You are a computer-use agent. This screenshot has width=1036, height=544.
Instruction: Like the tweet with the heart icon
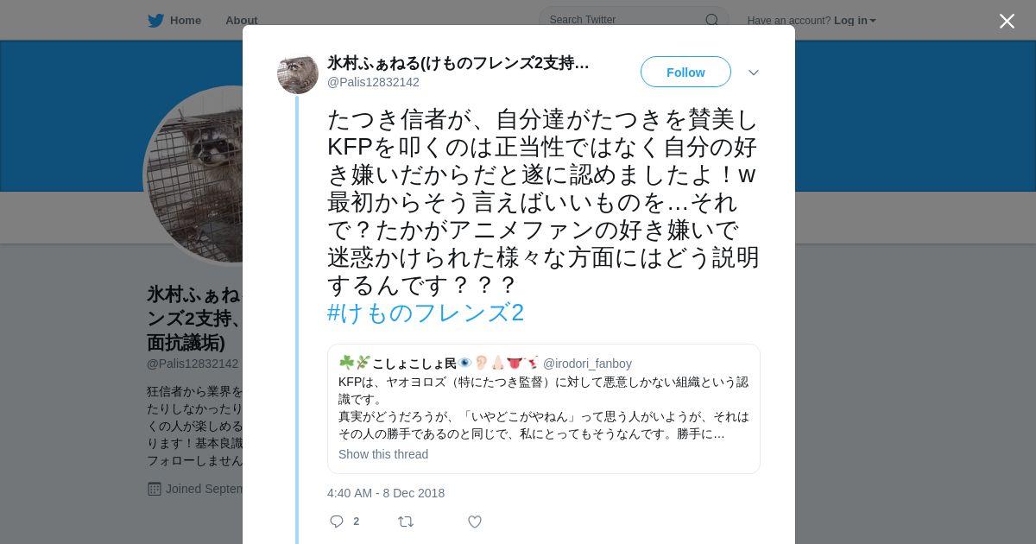pyautogui.click(x=475, y=522)
